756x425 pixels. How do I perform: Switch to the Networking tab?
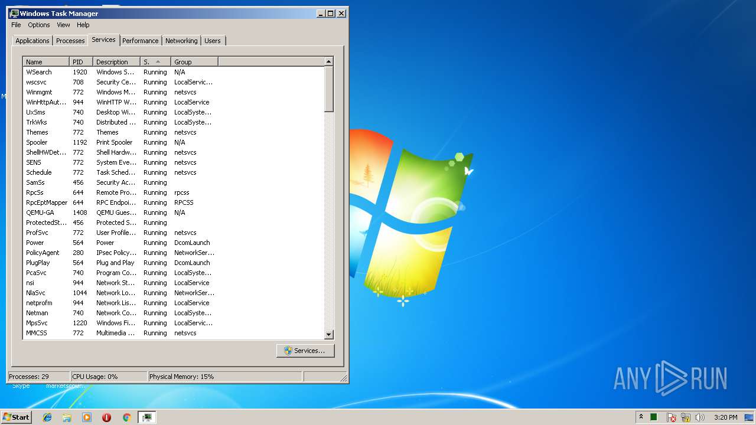(x=181, y=41)
